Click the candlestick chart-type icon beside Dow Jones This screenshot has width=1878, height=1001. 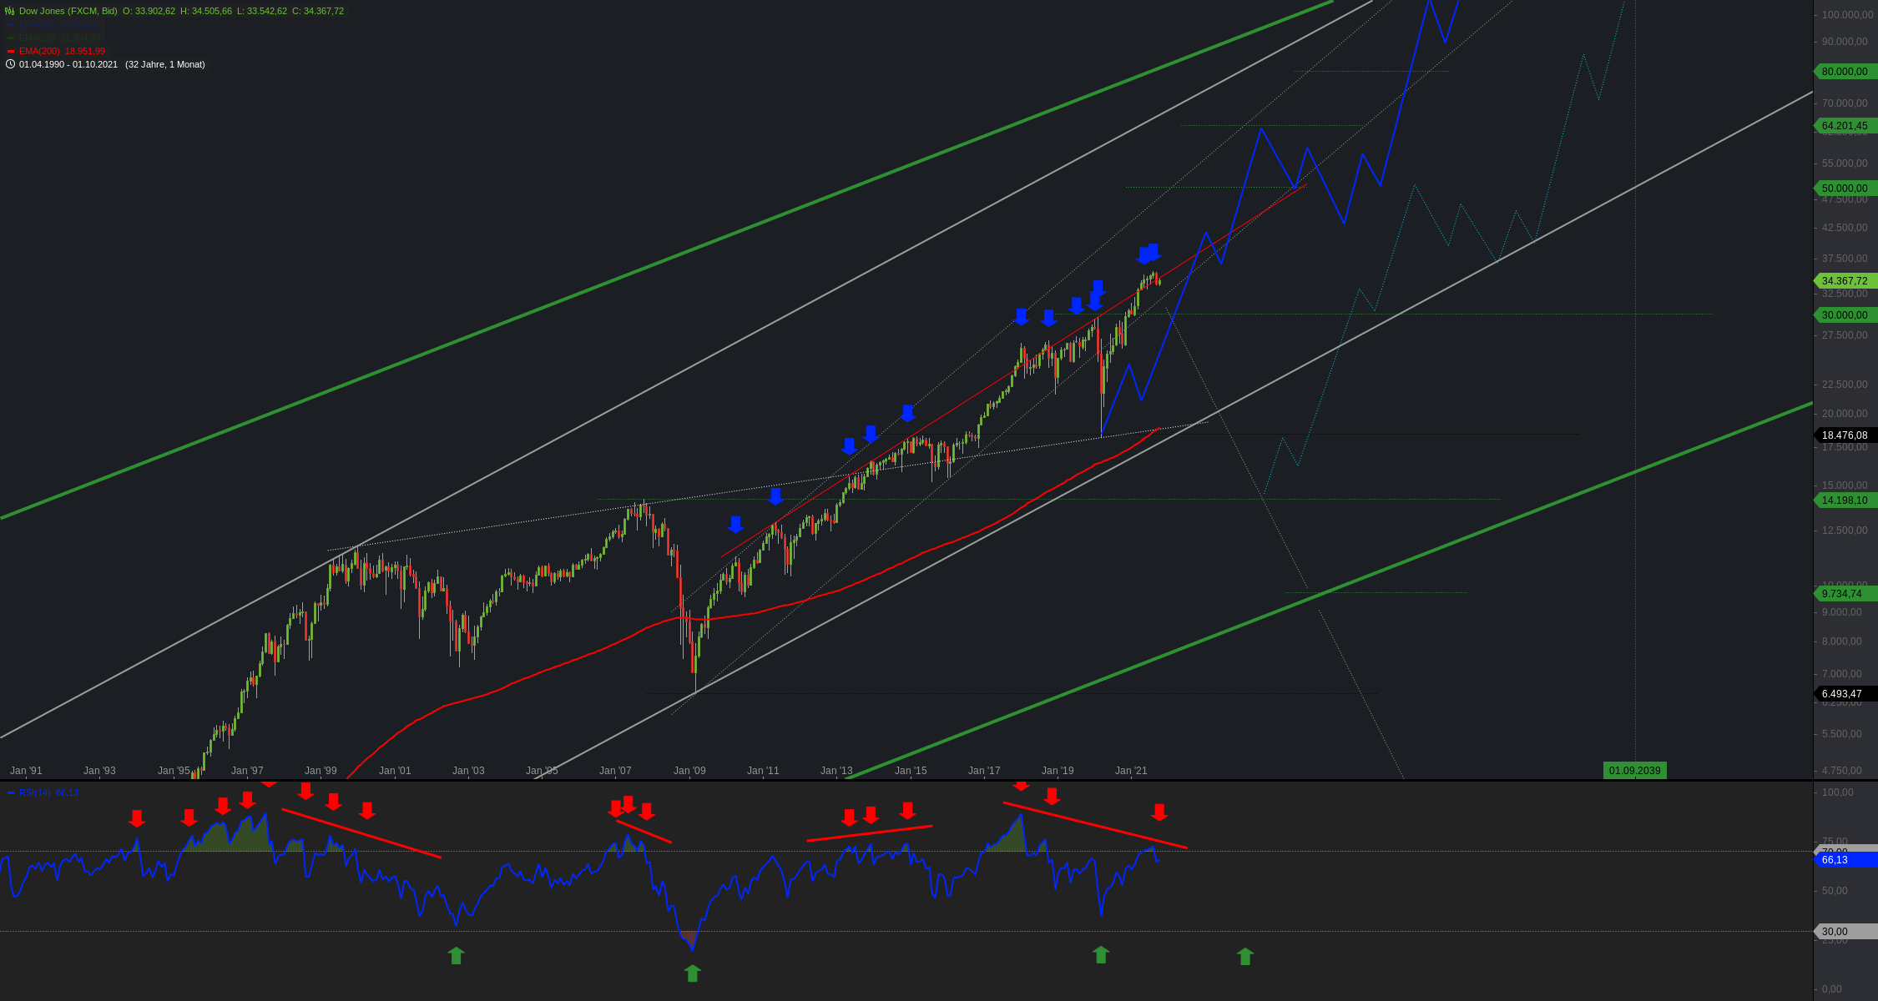point(10,11)
